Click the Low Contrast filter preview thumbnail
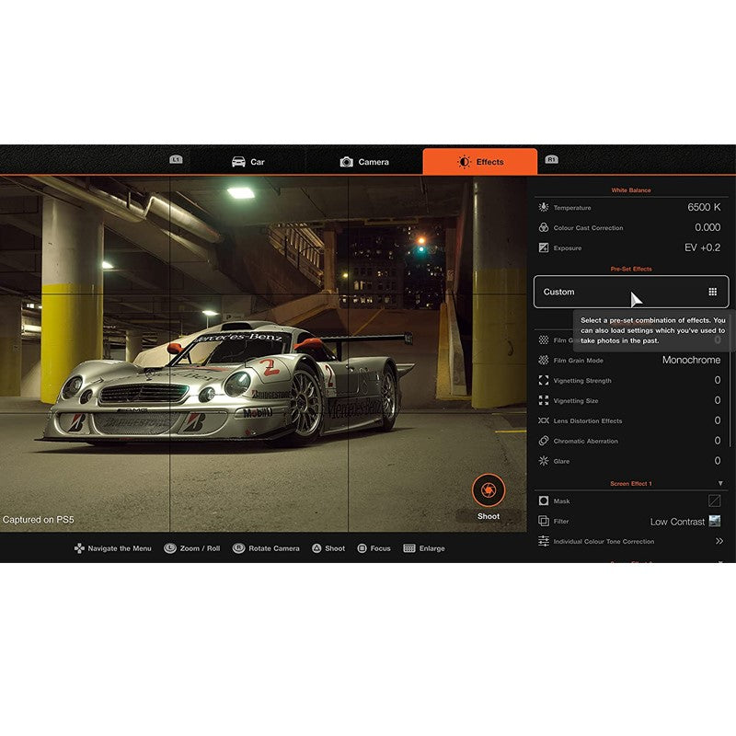The width and height of the screenshot is (736, 736). coord(715,521)
